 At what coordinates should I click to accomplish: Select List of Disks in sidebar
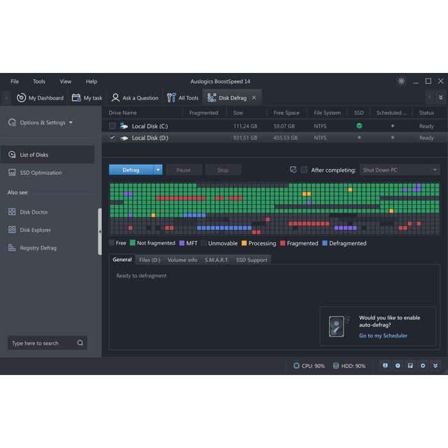pos(47,155)
